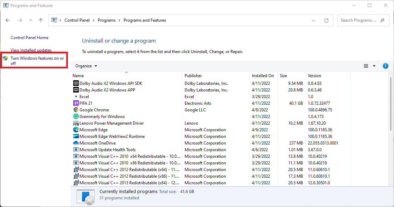Select the FIFA 21 program name
The image size is (394, 207).
coord(86,103)
